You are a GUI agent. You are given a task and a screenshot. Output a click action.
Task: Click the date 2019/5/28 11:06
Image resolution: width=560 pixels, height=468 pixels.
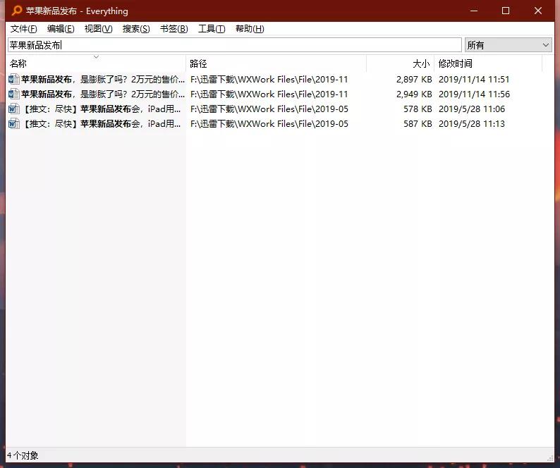pos(471,109)
